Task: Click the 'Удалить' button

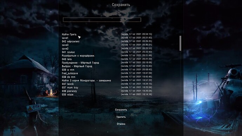Action: pyautogui.click(x=121, y=117)
